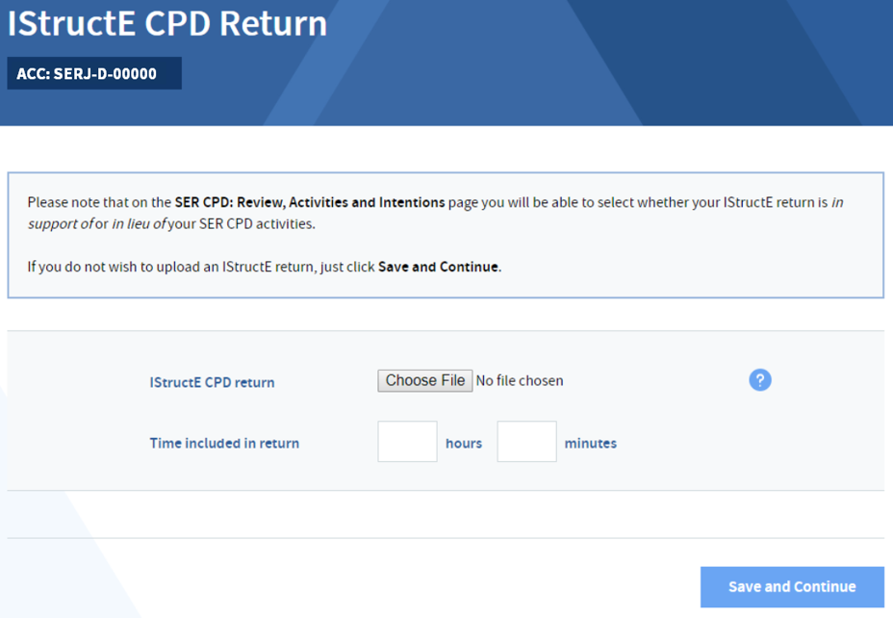Image resolution: width=893 pixels, height=618 pixels.
Task: Select the ACC: SERJ-D-00000 badge
Action: (94, 73)
